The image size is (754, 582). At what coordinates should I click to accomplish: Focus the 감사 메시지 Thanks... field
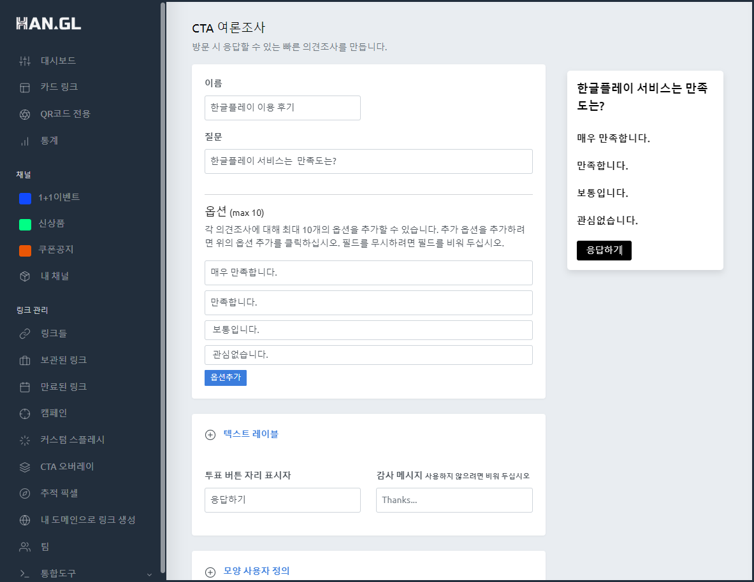454,500
